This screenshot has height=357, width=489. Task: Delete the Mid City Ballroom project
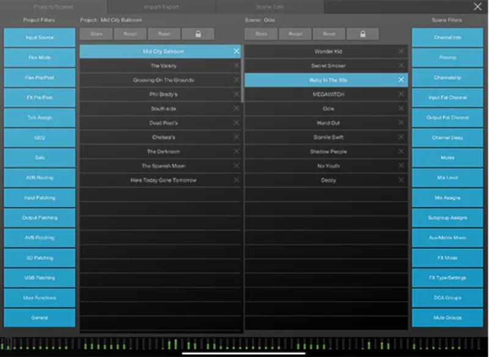pyautogui.click(x=237, y=51)
